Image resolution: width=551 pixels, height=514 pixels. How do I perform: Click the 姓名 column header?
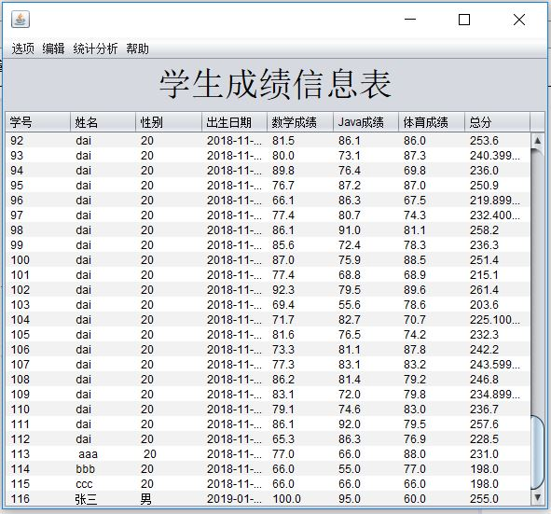tap(103, 122)
